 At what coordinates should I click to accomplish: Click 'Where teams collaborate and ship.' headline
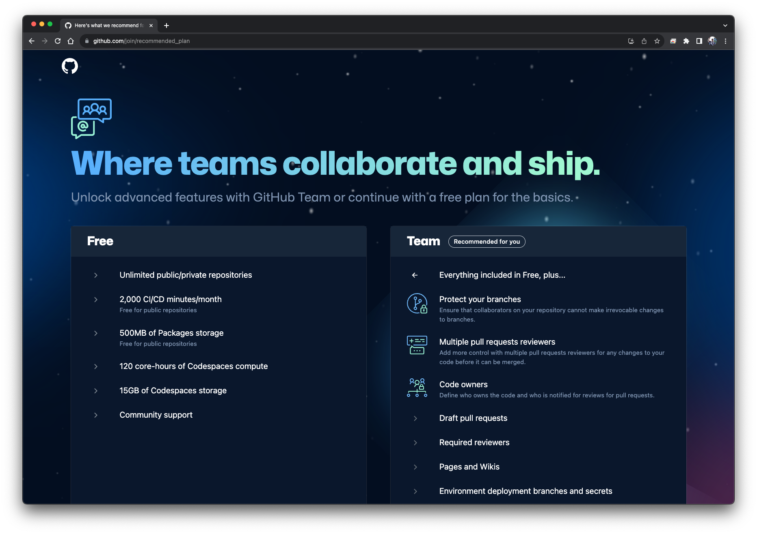tap(335, 164)
